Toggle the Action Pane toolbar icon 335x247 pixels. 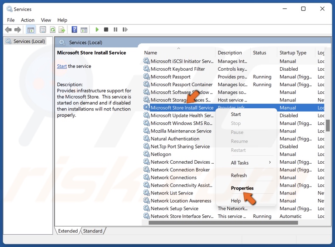[84, 30]
